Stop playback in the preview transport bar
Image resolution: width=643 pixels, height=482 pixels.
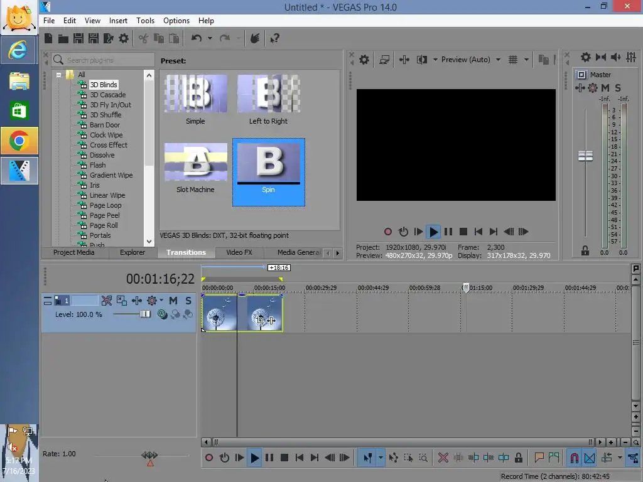tap(463, 232)
